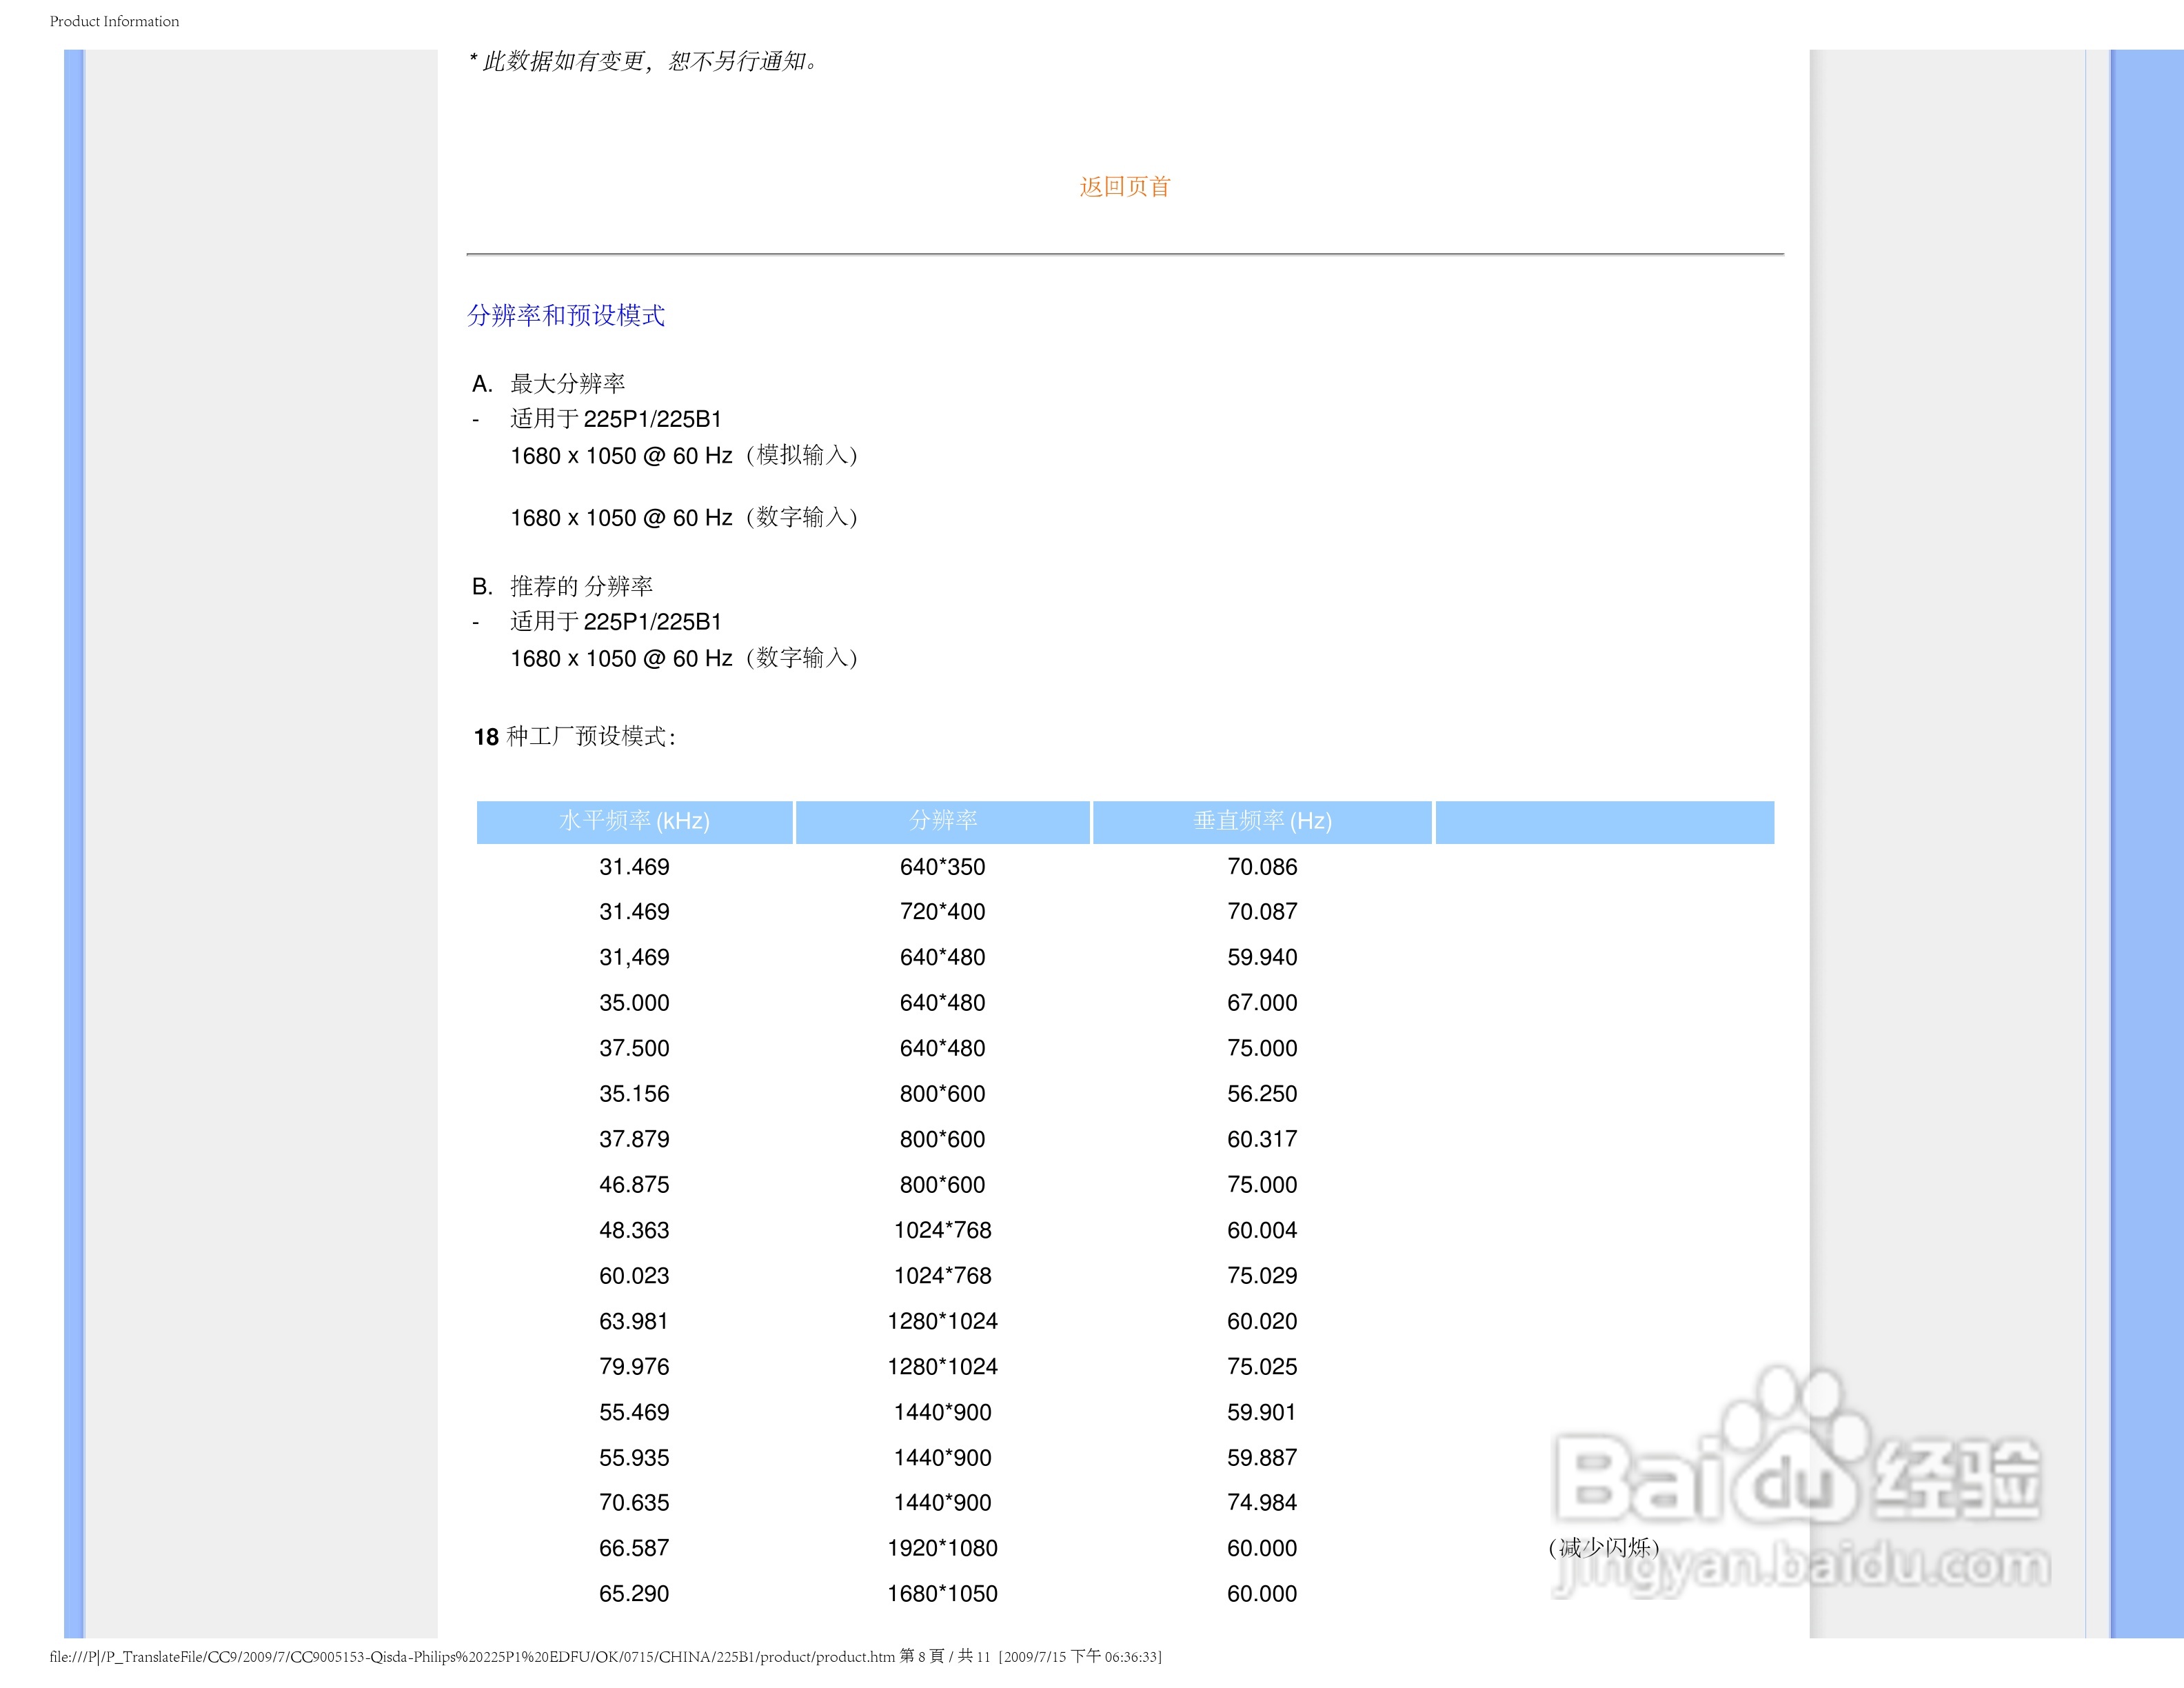Click the A. 最大分辨率 heading
This screenshot has height=1688, width=2184.
[549, 384]
